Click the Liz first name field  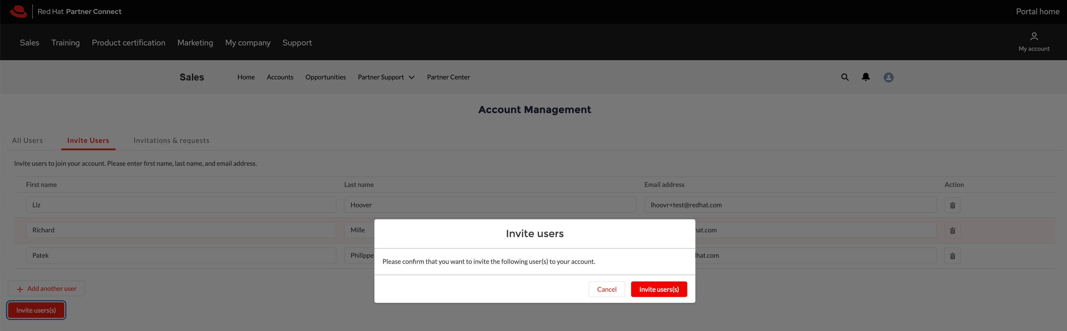click(181, 205)
